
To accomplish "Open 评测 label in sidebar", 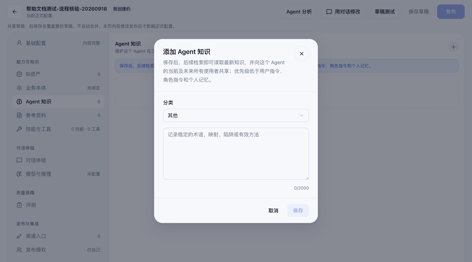I will click(x=31, y=205).
